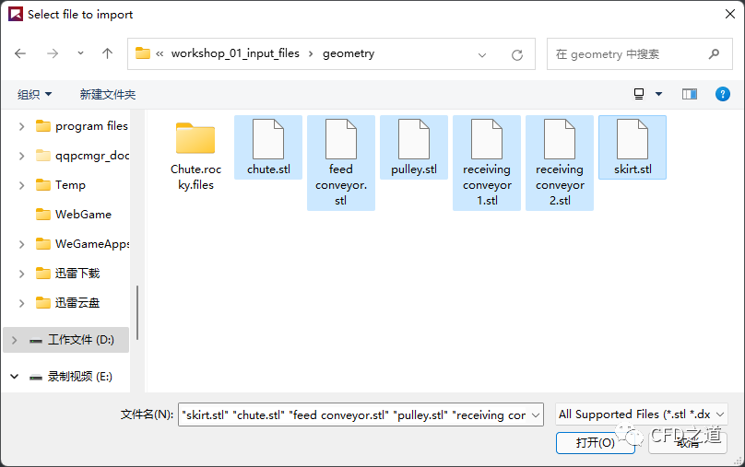
Task: Open the file name history dropdown
Action: point(536,415)
